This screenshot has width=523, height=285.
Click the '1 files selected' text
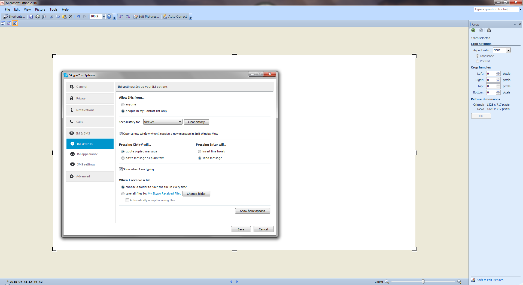pyautogui.click(x=481, y=38)
